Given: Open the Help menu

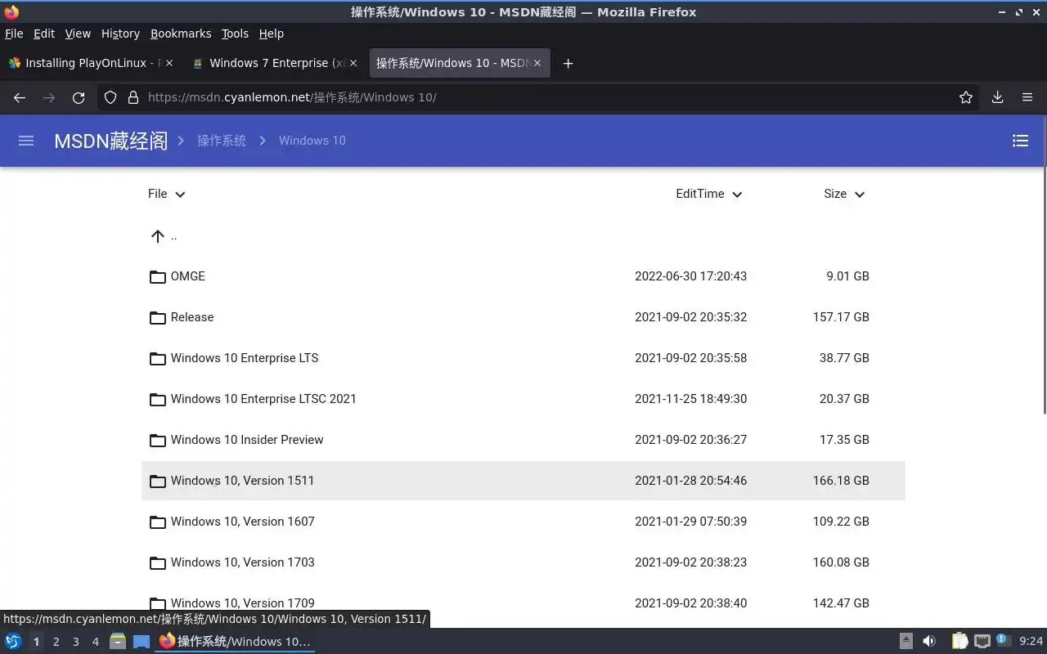Looking at the screenshot, I should [271, 34].
